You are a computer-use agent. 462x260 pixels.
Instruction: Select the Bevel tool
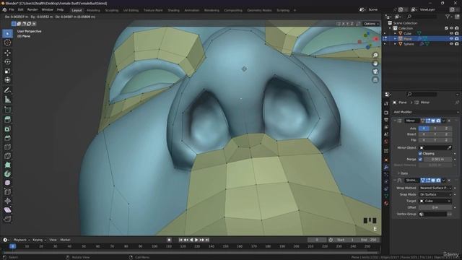(7, 138)
